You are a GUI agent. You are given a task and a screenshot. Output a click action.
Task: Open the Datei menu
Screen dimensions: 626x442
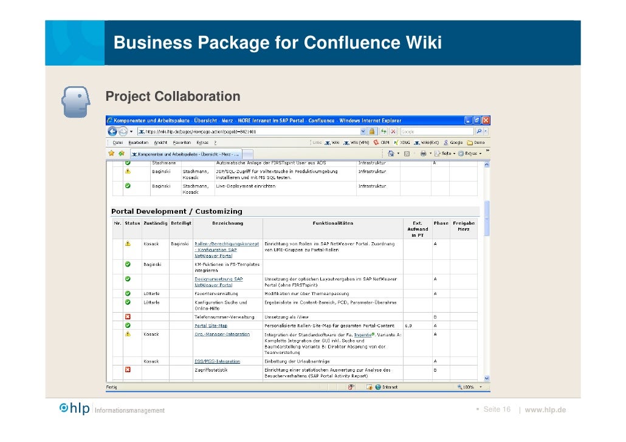tap(118, 143)
